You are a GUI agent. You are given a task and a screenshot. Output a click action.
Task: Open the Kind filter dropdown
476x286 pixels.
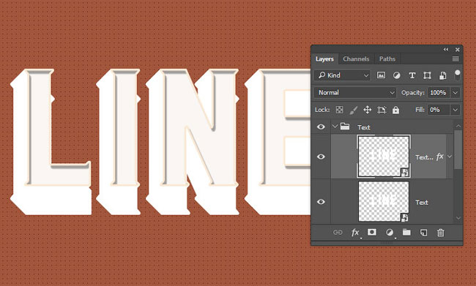342,75
